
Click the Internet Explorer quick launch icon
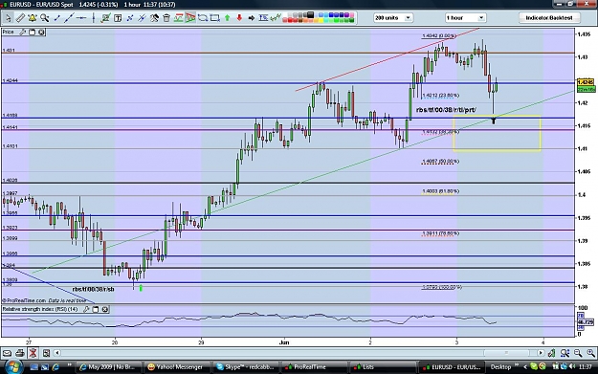(55, 367)
